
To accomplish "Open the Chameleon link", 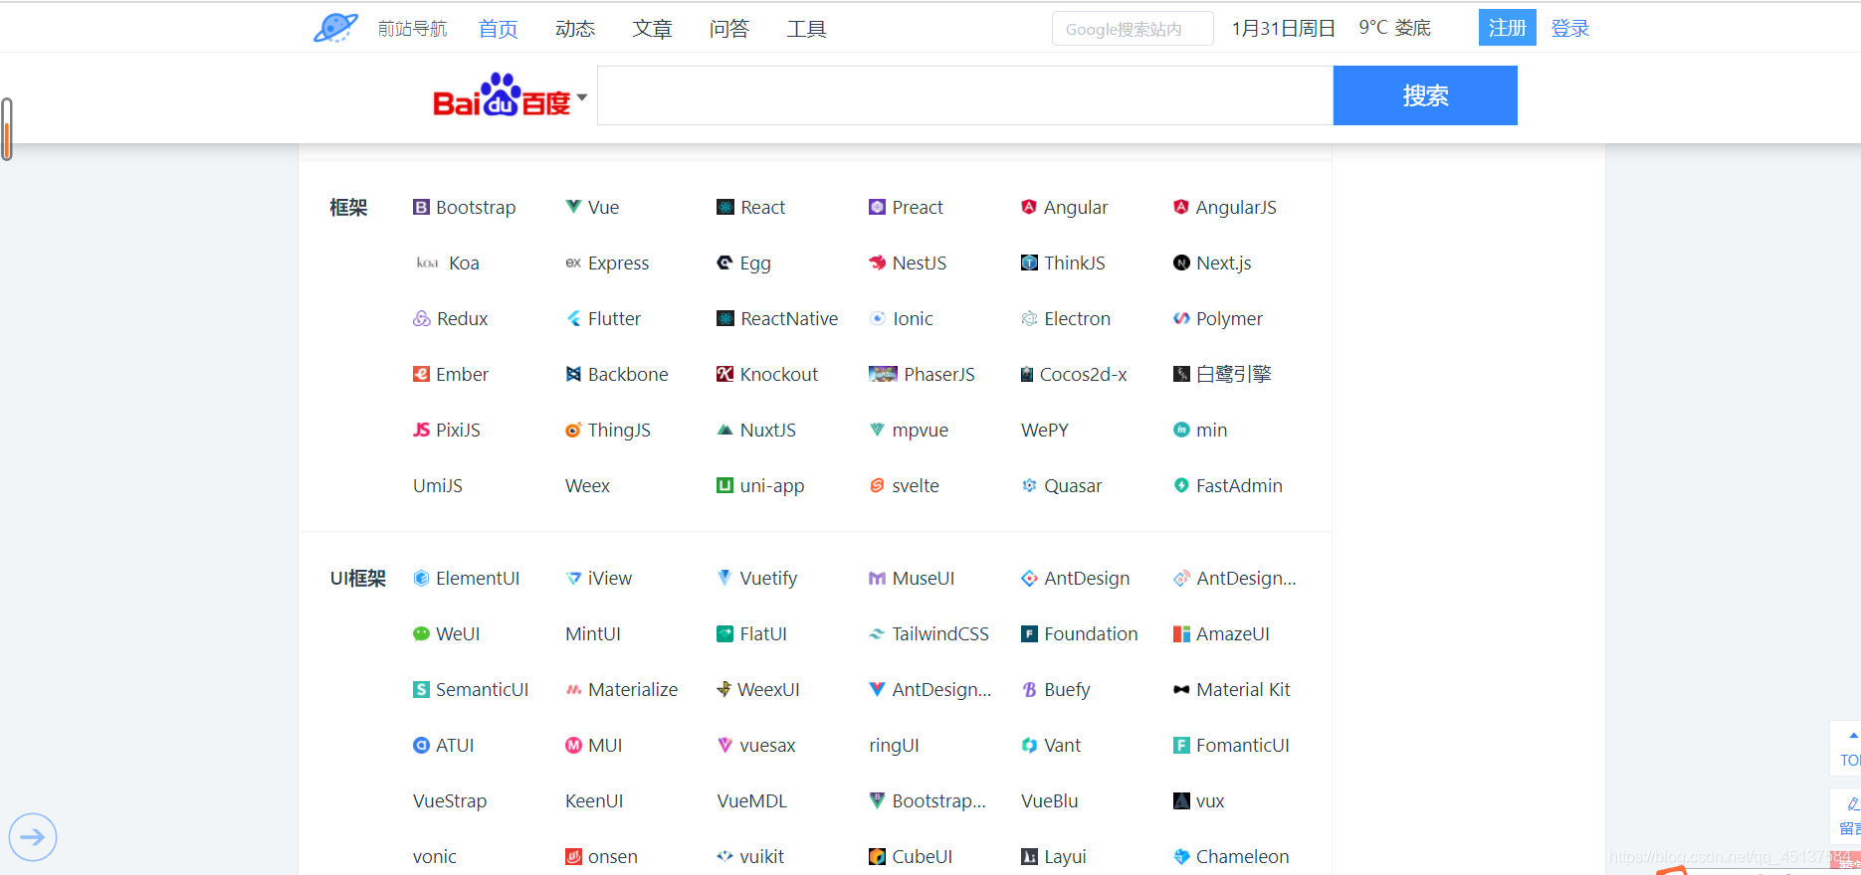I will pos(1231,856).
